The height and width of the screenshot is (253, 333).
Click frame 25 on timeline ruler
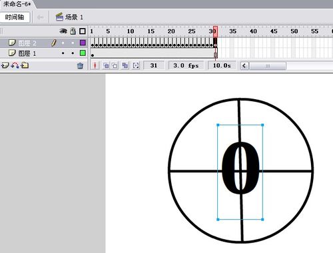pos(192,31)
